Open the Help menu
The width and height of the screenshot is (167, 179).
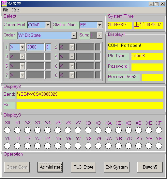(x=16, y=10)
